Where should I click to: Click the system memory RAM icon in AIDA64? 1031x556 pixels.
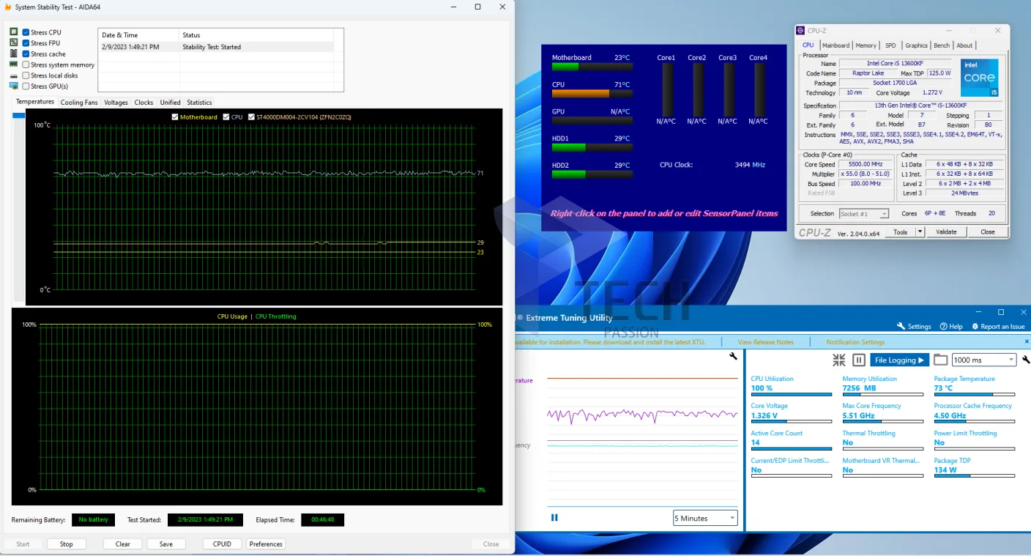click(x=14, y=64)
